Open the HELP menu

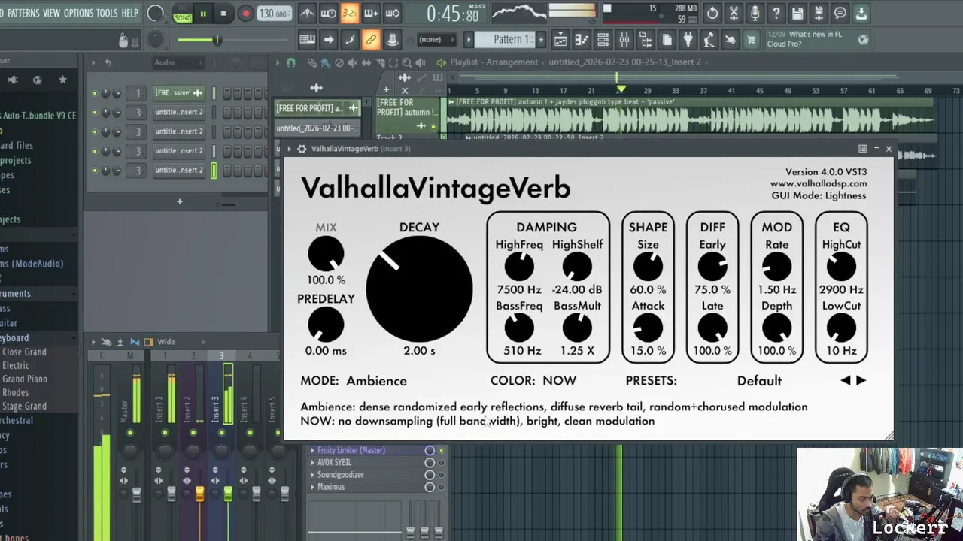(x=130, y=13)
